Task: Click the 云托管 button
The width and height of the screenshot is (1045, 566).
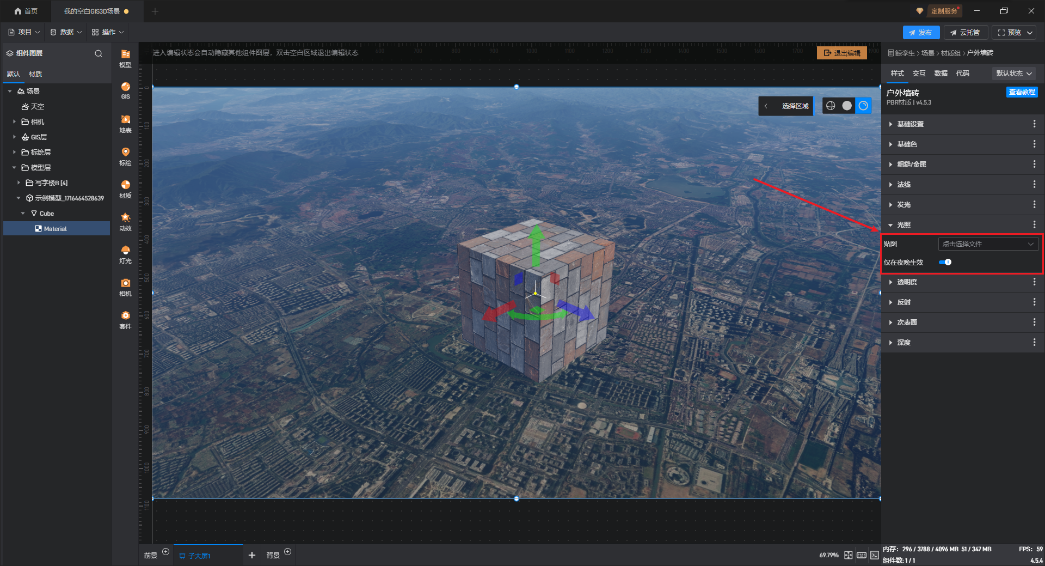Action: coord(965,33)
